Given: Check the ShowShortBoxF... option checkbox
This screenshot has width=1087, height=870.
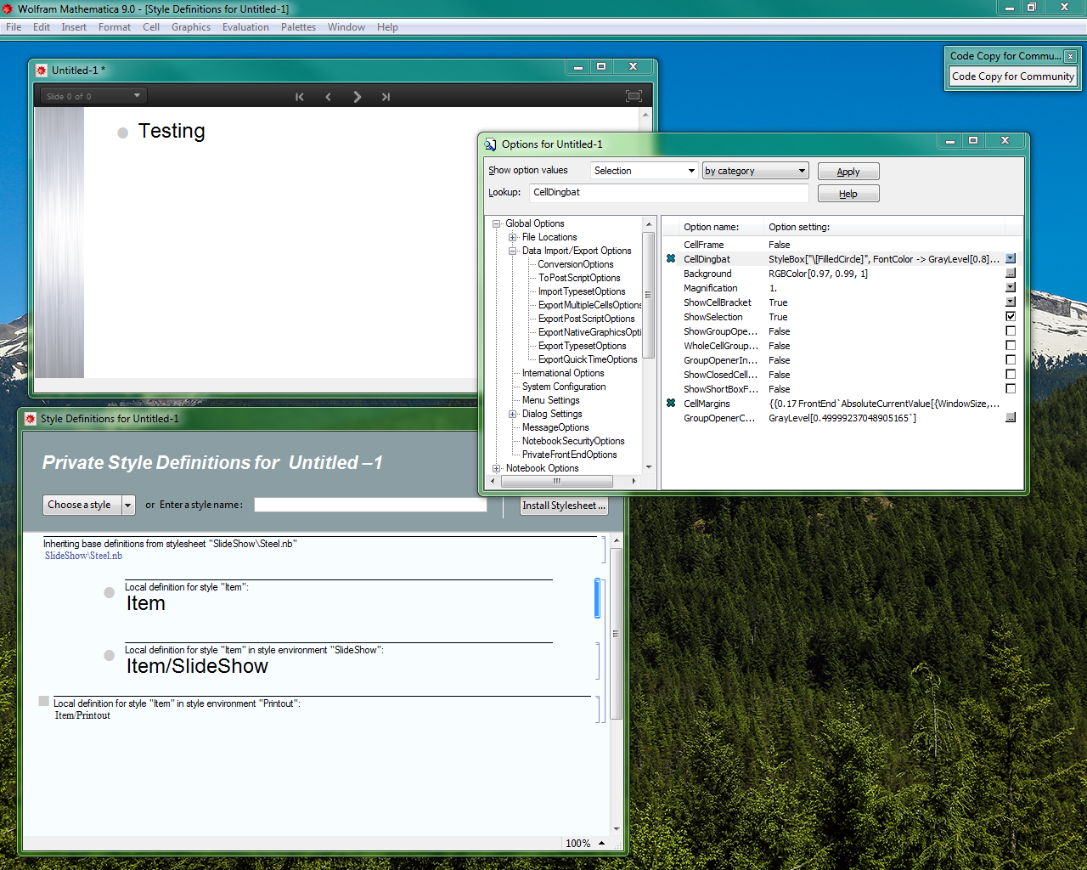Looking at the screenshot, I should coord(1011,389).
